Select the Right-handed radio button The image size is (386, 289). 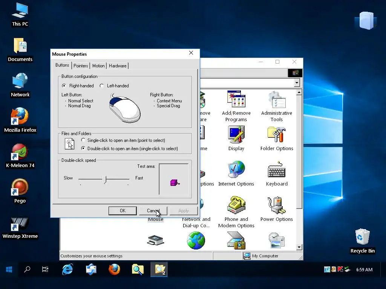tap(64, 85)
